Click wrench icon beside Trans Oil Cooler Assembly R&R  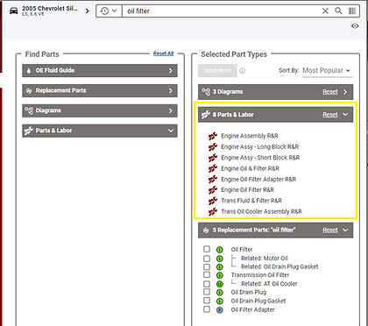213,211
